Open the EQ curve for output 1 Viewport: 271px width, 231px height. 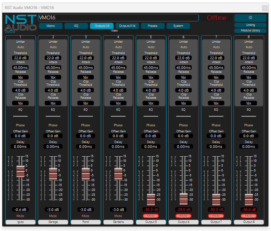[20, 116]
